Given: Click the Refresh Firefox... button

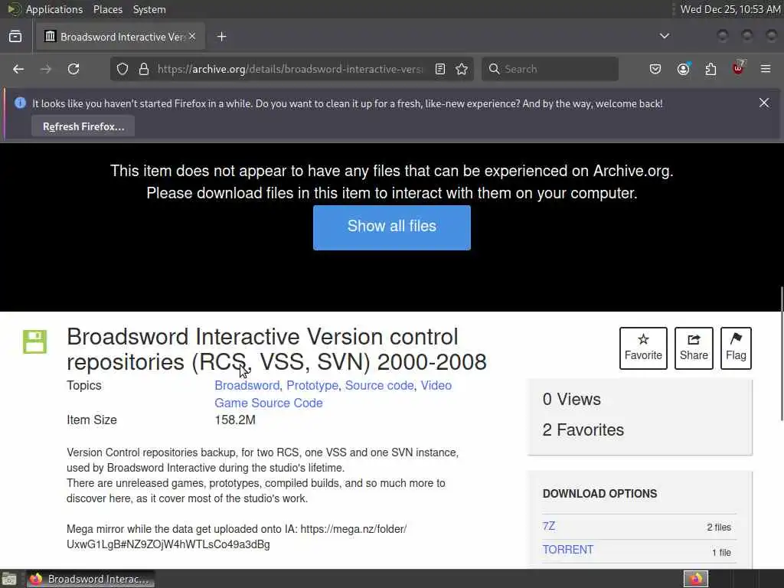Looking at the screenshot, I should [x=83, y=126].
